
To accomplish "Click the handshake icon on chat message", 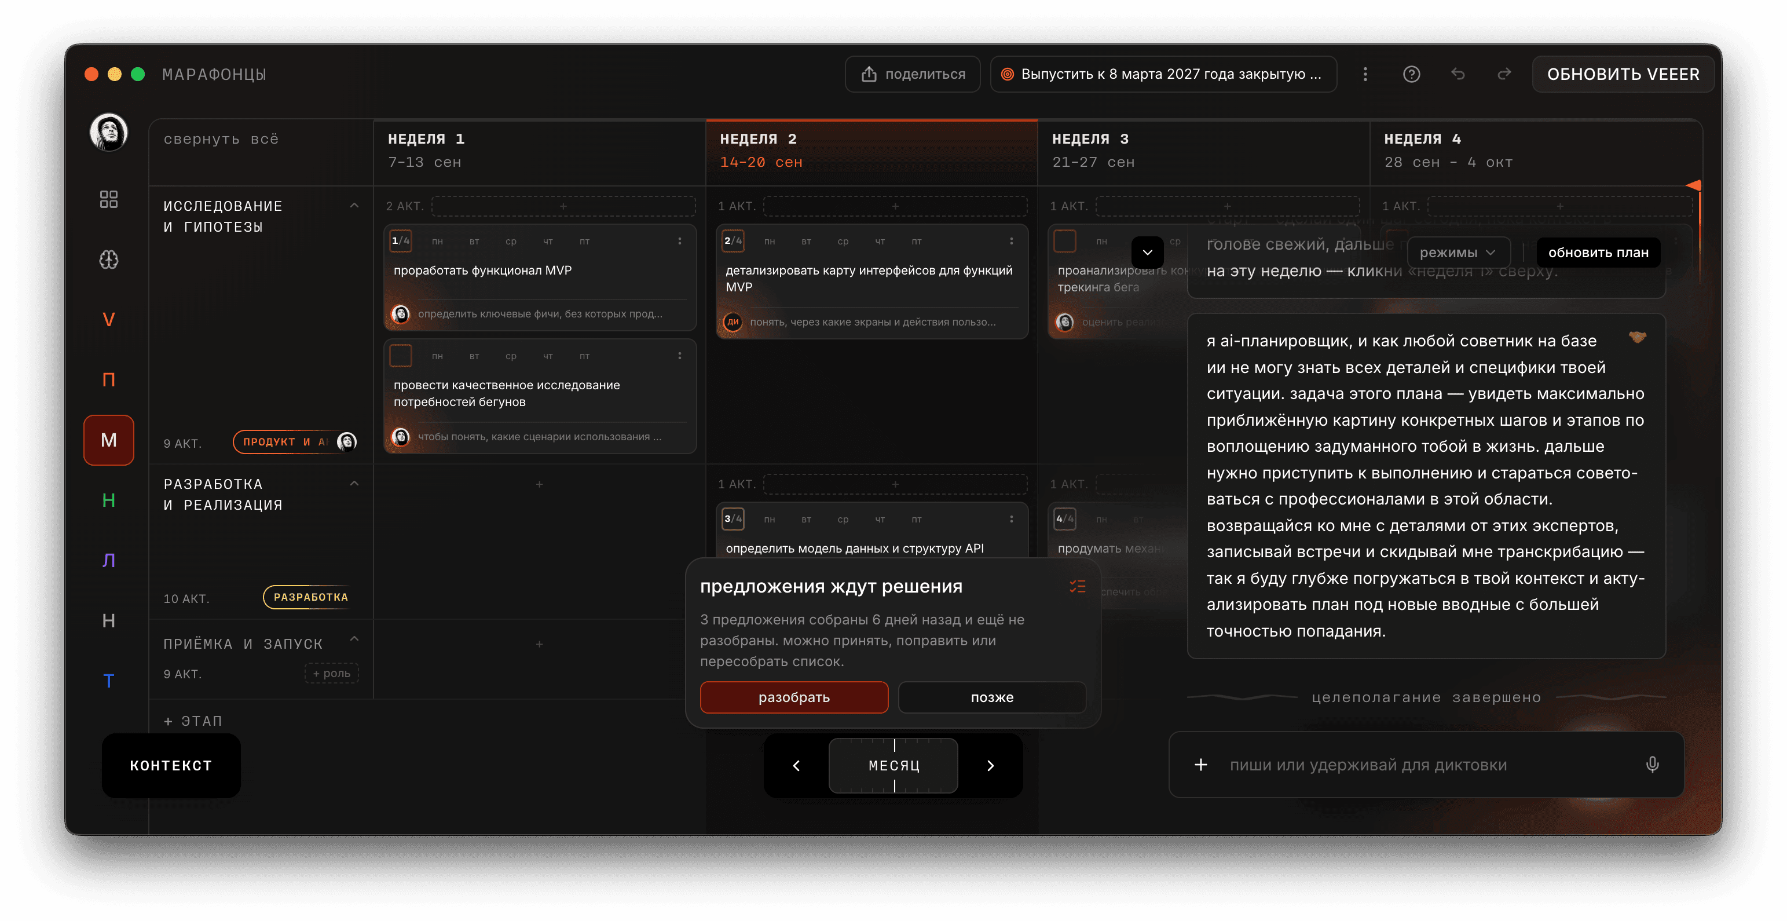I will click(x=1638, y=337).
